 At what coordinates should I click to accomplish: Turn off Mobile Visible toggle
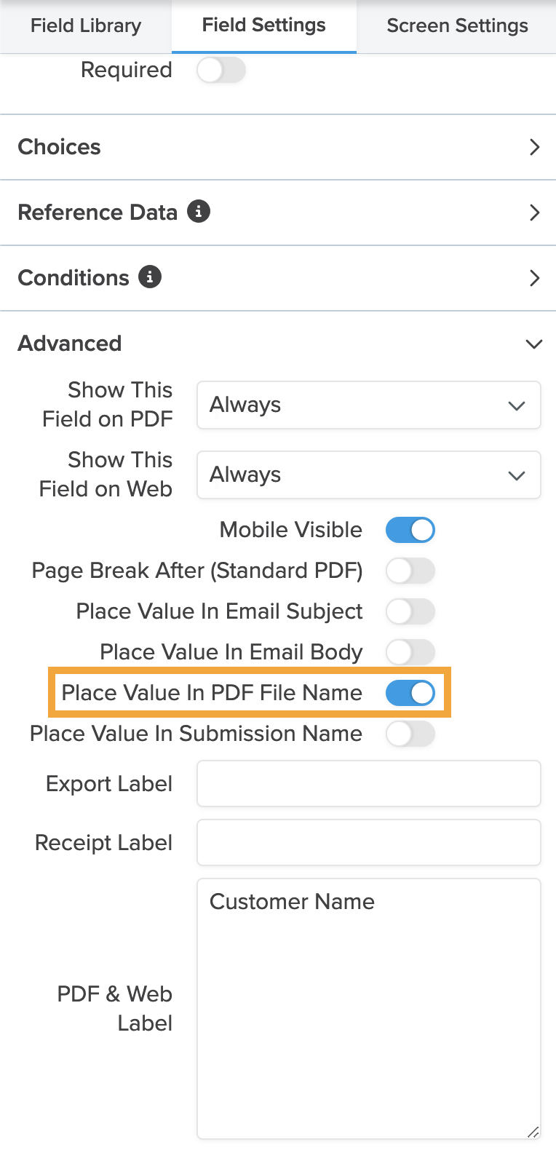[410, 530]
